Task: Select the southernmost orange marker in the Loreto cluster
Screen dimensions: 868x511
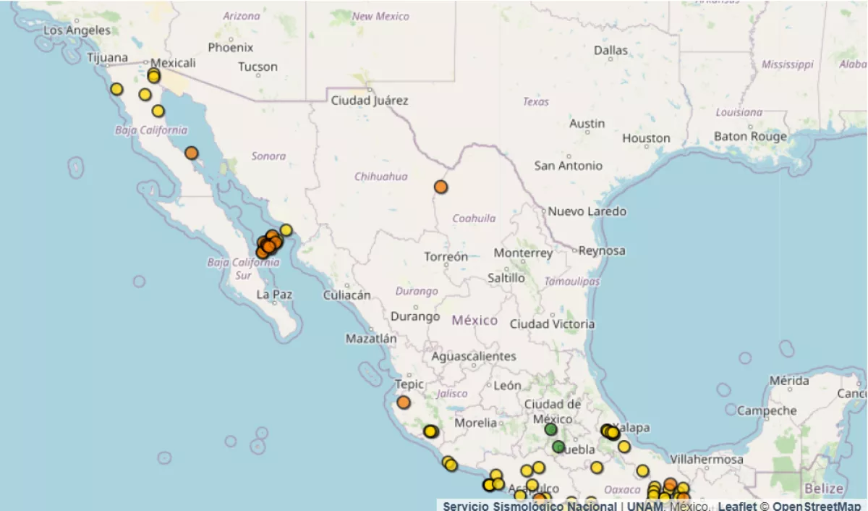Action: (262, 251)
